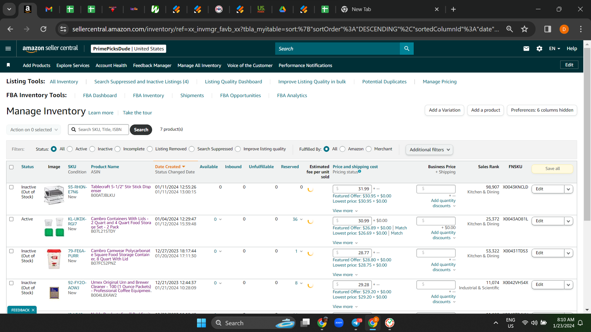Expand the Additional filters dropdown

click(x=429, y=150)
